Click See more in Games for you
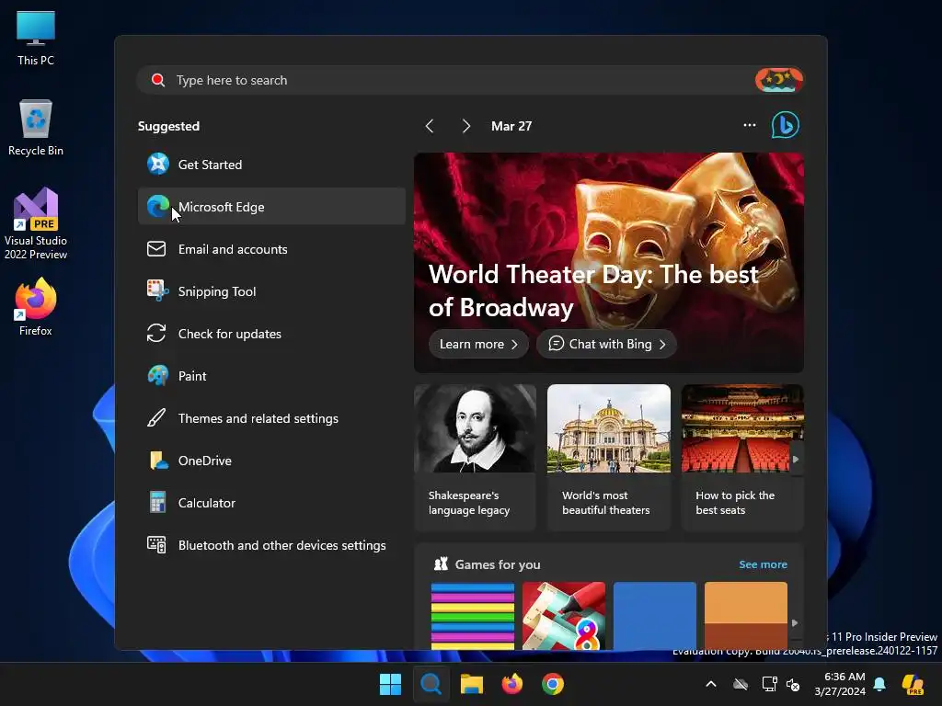The image size is (942, 706). tap(763, 564)
